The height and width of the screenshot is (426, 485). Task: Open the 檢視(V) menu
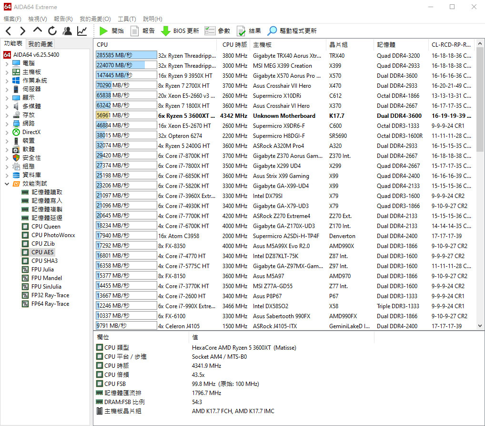pyautogui.click(x=38, y=19)
